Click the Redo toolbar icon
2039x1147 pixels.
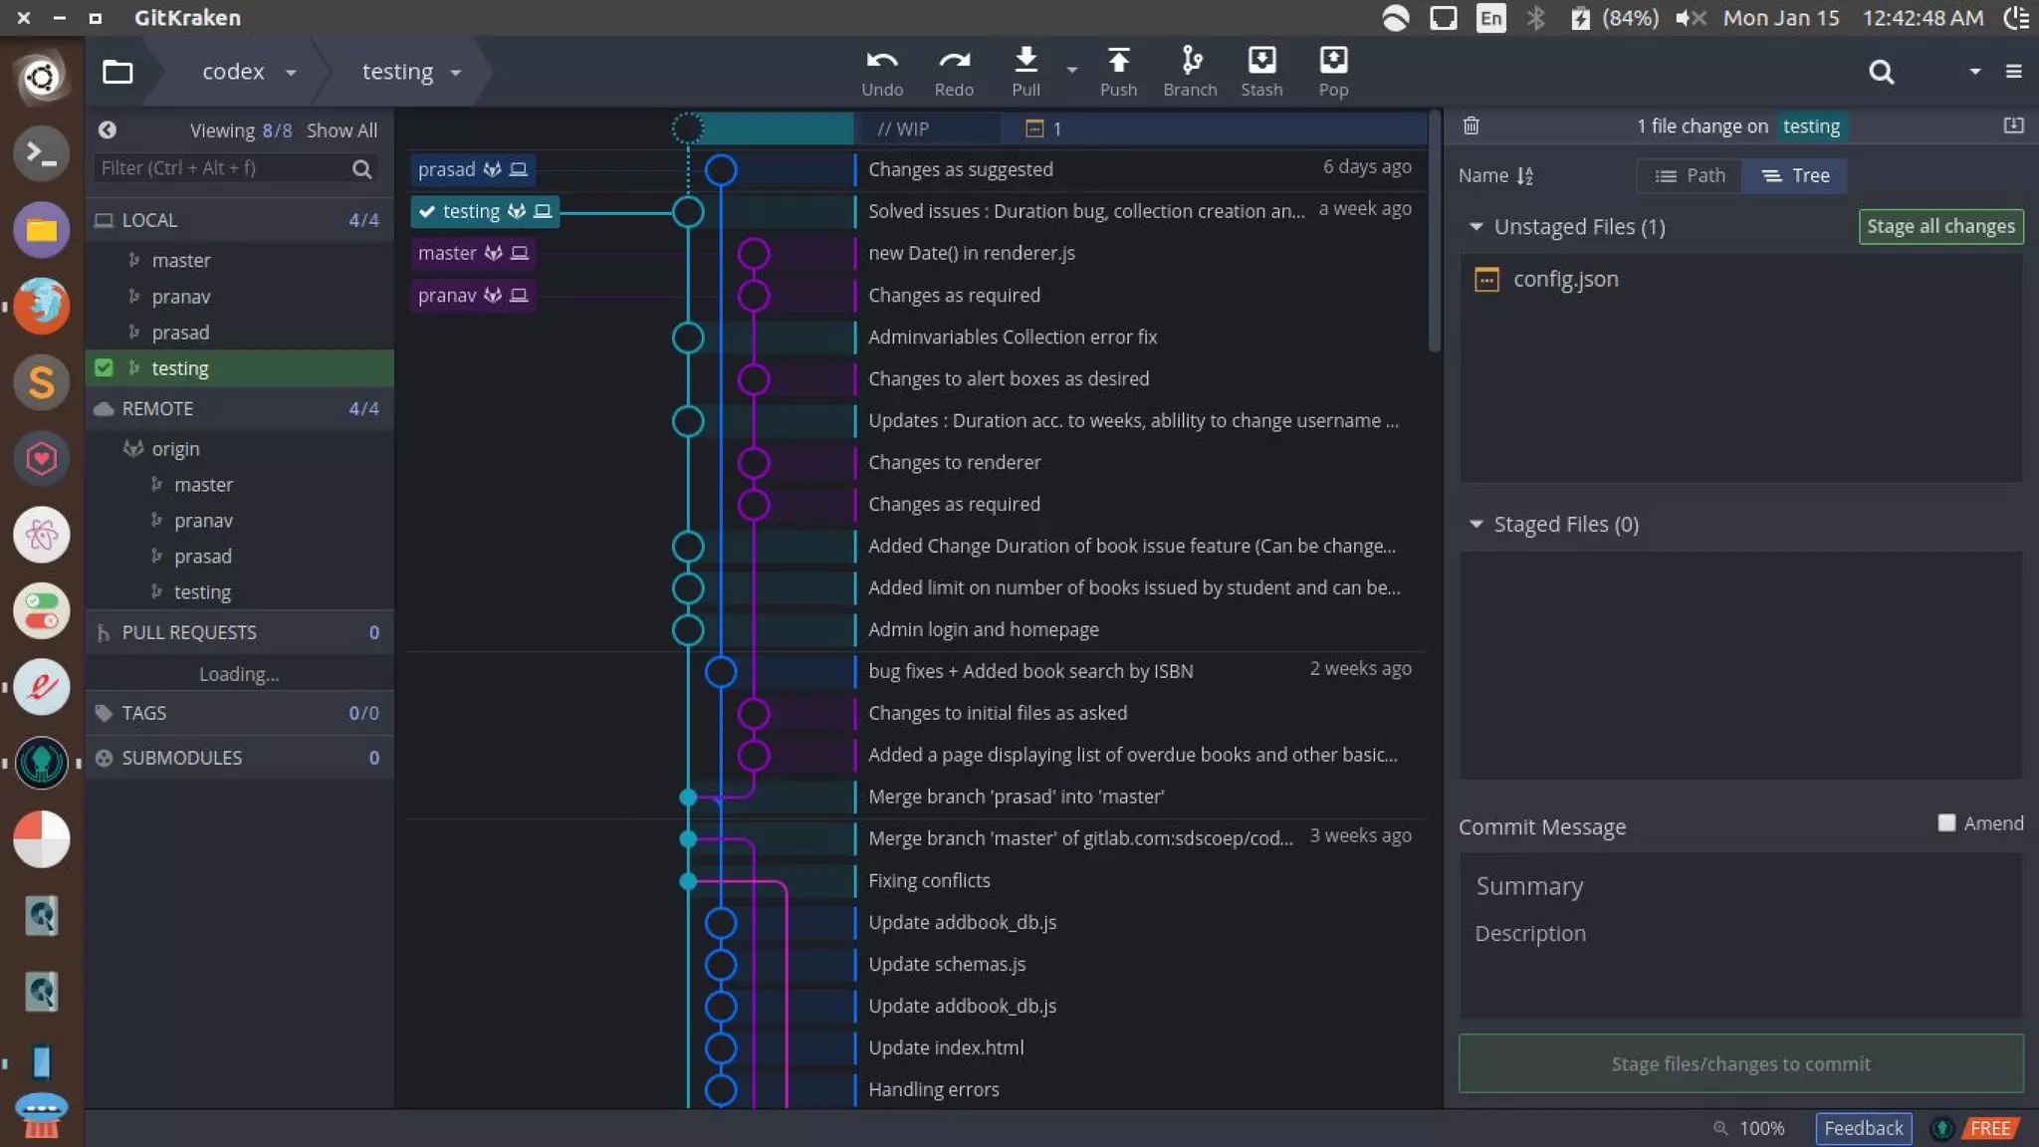click(953, 62)
